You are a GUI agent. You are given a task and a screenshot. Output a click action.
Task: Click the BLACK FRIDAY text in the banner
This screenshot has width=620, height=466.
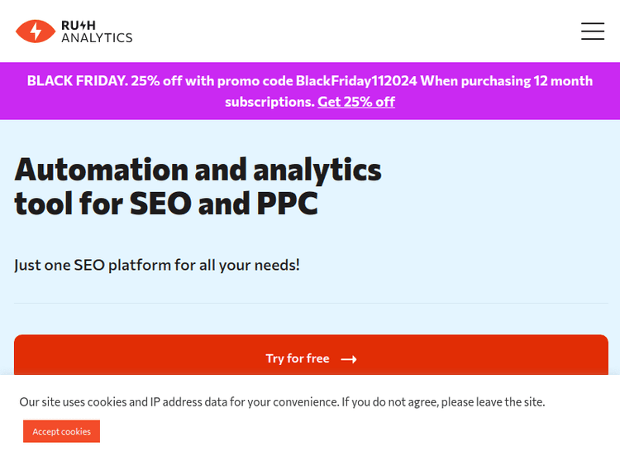76,81
